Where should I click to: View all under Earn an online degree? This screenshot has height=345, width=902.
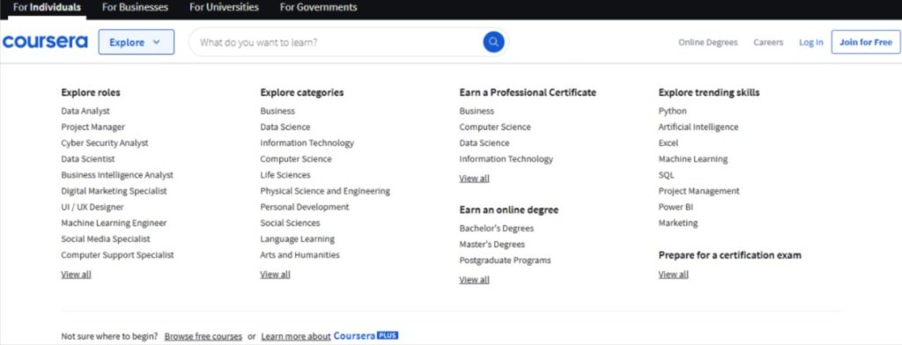click(474, 280)
